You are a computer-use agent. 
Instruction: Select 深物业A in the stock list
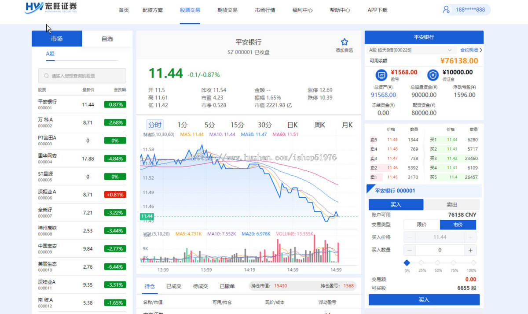click(x=82, y=285)
